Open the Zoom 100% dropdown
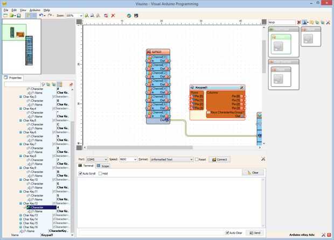The width and height of the screenshot is (334, 240). pyautogui.click(x=81, y=16)
